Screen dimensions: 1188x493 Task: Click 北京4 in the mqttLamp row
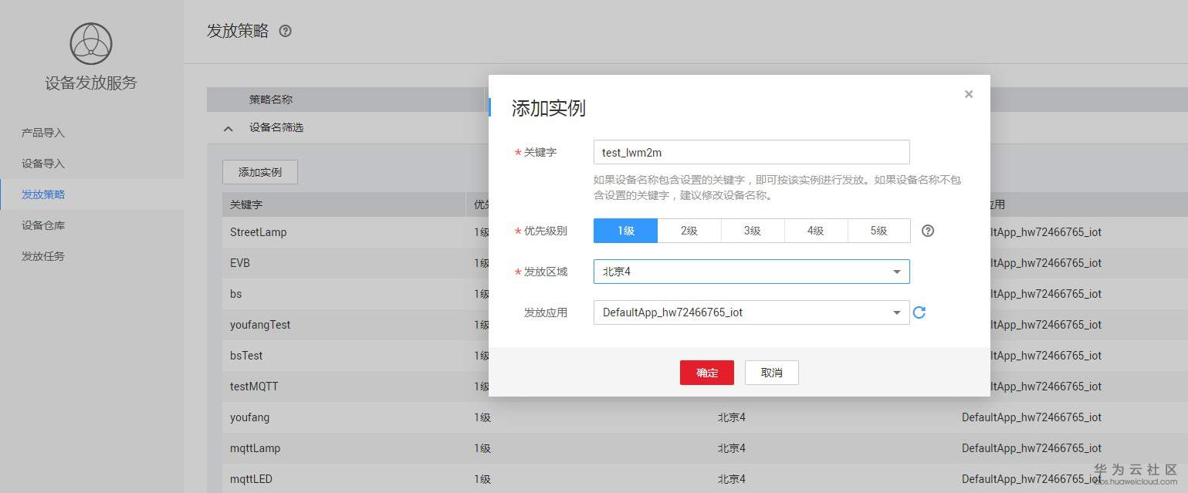732,448
